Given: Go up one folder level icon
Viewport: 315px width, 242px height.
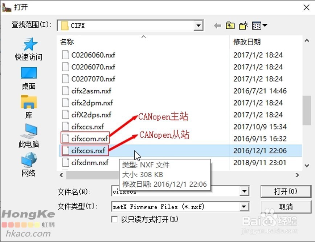Looking at the screenshot, I should [230, 25].
